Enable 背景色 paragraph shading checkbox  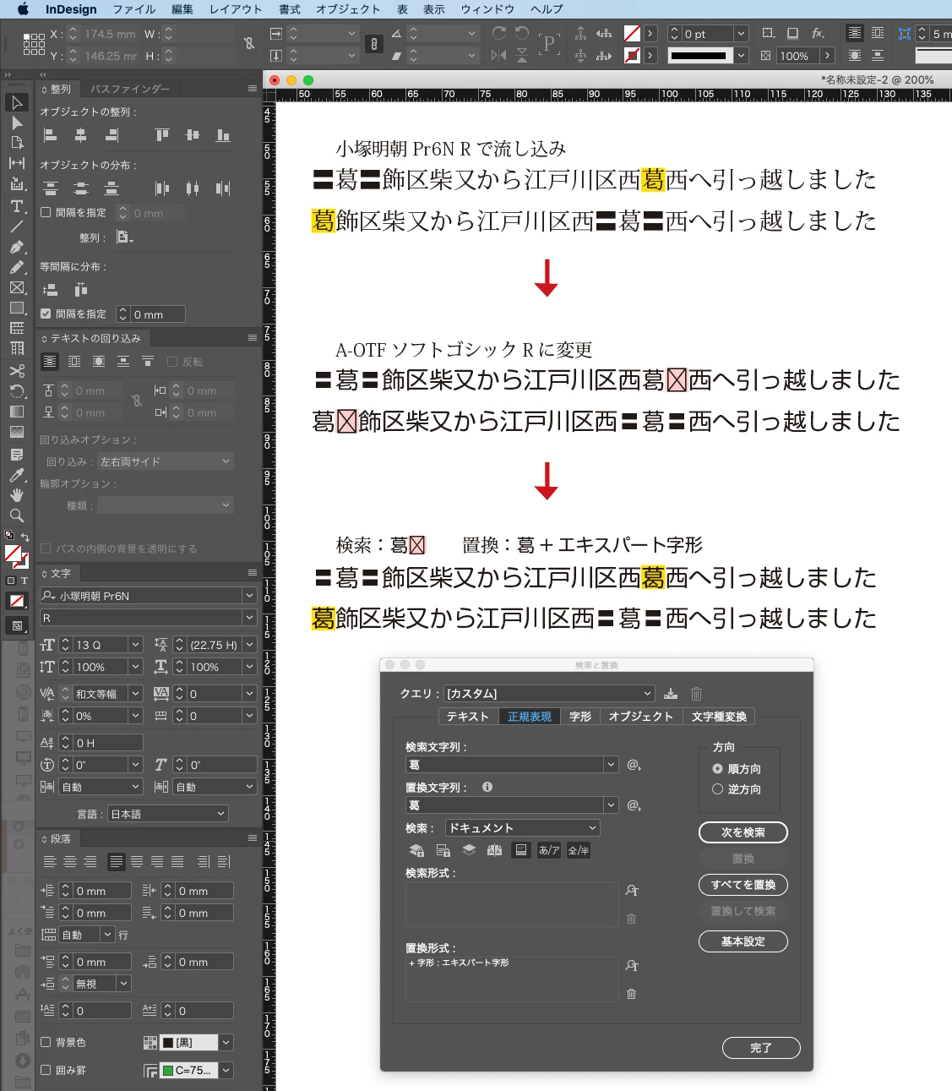pyautogui.click(x=46, y=1042)
